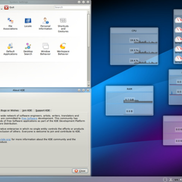Open Personal Information settings
This screenshot has height=182, width=182.
pyautogui.click(x=45, y=24)
